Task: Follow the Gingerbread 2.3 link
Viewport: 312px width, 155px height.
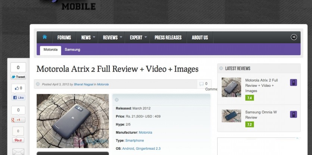Action: click(x=148, y=148)
